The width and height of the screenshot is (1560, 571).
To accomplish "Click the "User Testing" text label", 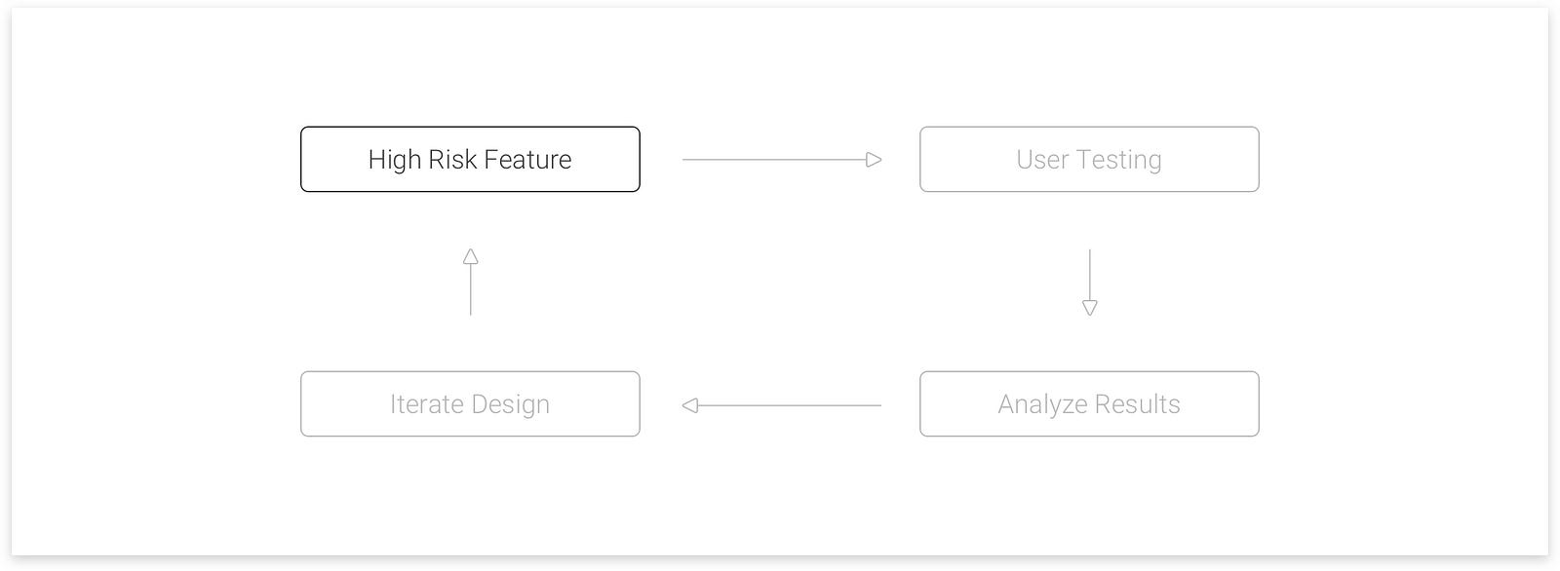I will click(x=1088, y=159).
